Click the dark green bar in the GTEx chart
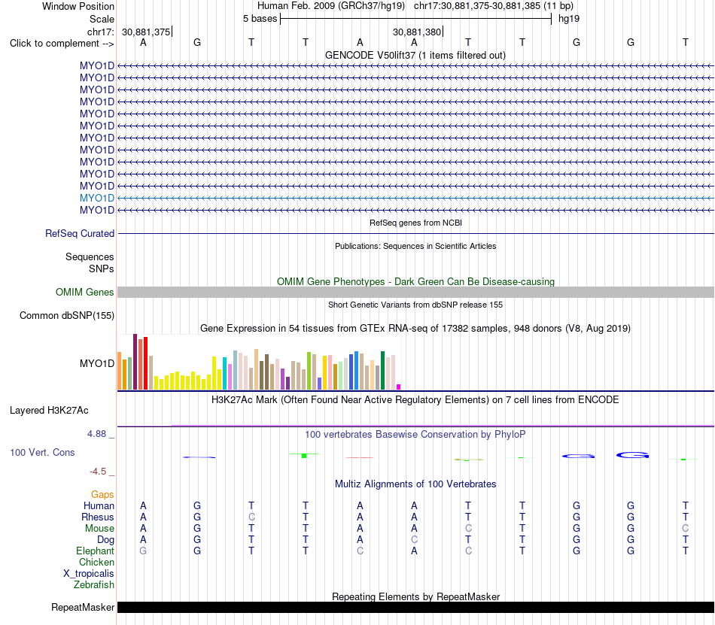 point(382,370)
